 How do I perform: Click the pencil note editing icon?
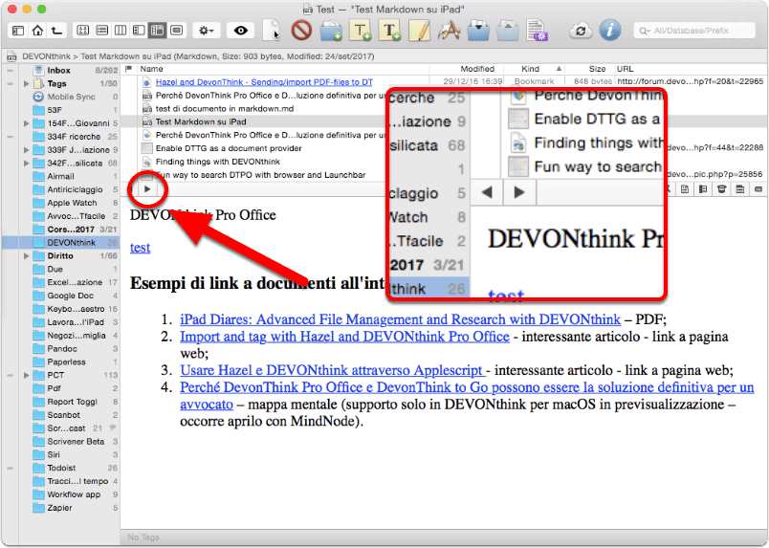click(419, 31)
